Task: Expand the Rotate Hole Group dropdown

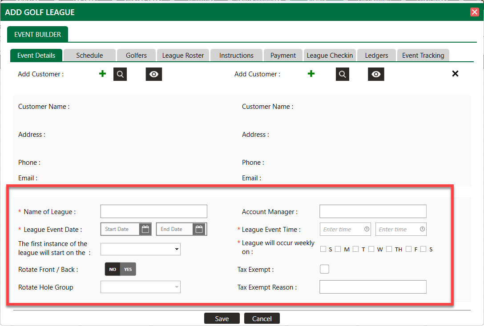Action: tap(141, 287)
